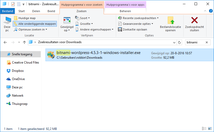This screenshot has height=132, width=214.
Task: Switch to large thumbnails view icon
Action: (x=210, y=128)
